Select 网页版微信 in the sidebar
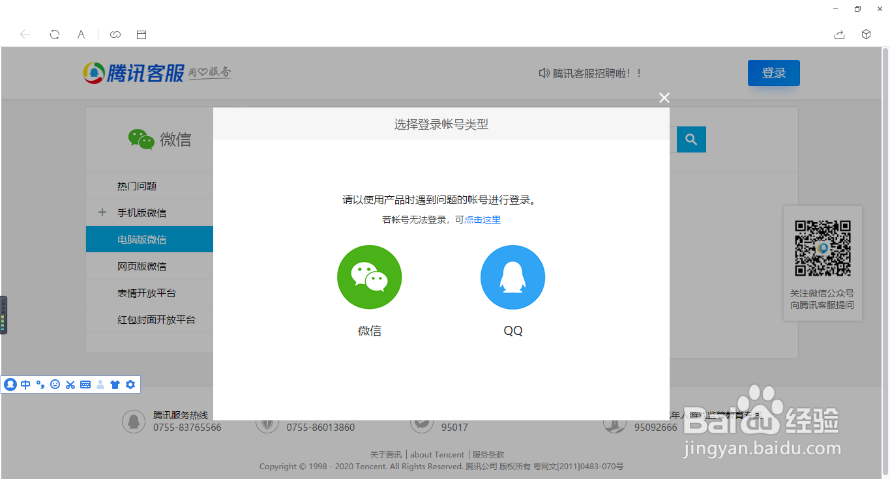Screen dimensions: 890x479 142,266
